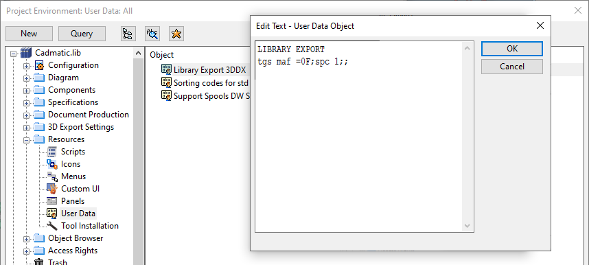Expand the Specifications folder node
The height and width of the screenshot is (265, 589).
click(26, 103)
